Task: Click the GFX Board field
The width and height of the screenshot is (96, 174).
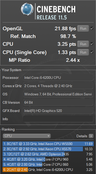Action: click(58, 111)
